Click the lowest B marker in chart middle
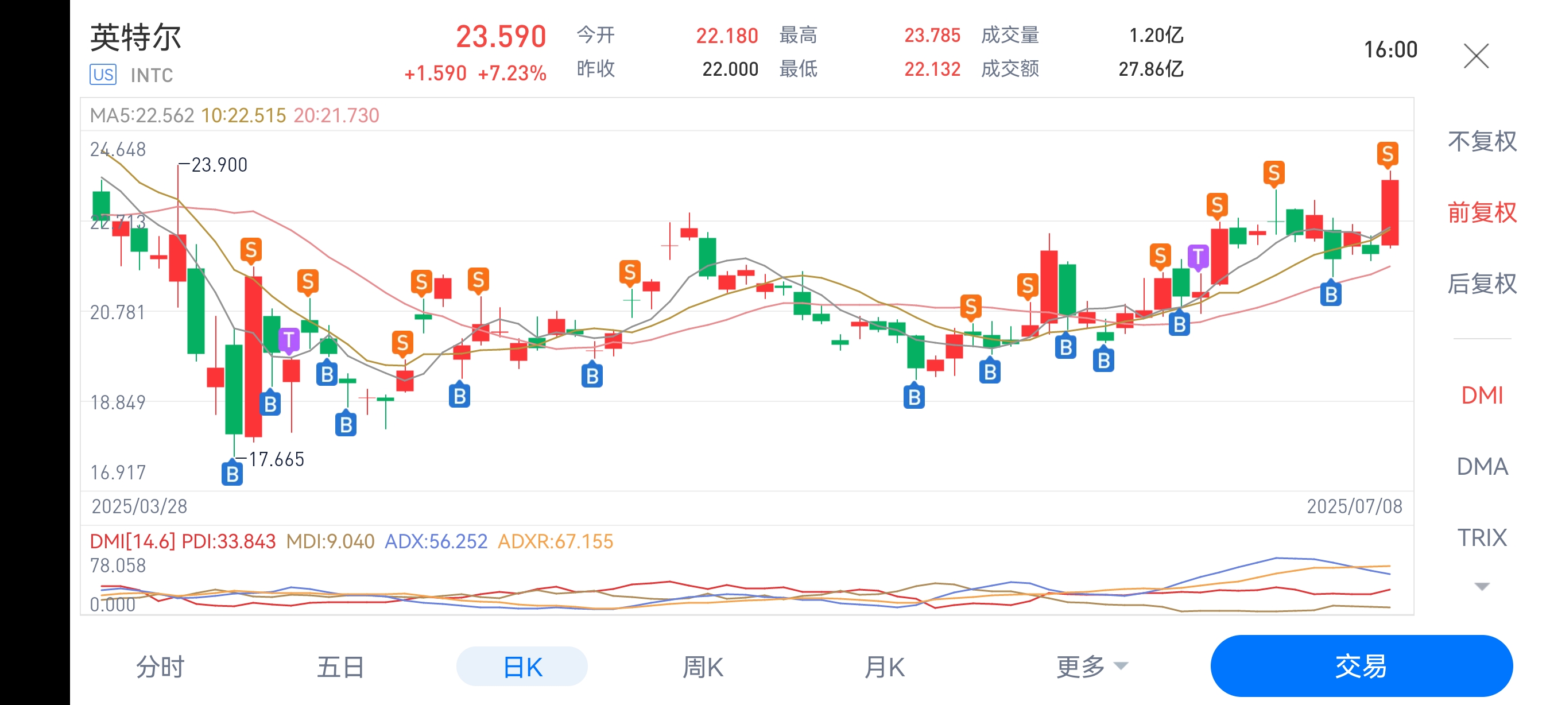This screenshot has width=1550, height=705. tap(914, 396)
